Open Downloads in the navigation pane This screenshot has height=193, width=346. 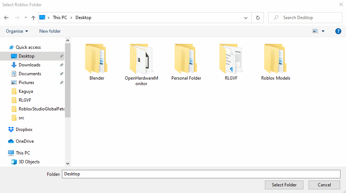[30, 65]
